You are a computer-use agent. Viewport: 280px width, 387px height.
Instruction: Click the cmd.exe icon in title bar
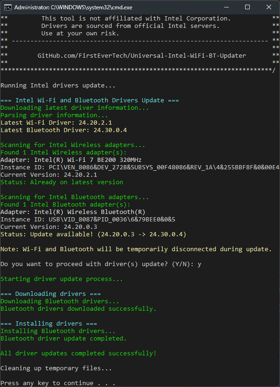coord(7,7)
